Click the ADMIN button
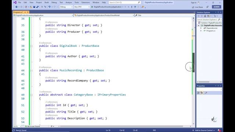Screen dimensions: 235x132 [216, 7]
